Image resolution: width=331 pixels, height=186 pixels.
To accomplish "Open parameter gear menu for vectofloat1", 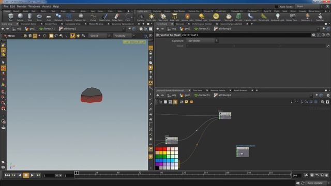I will point(313,35).
